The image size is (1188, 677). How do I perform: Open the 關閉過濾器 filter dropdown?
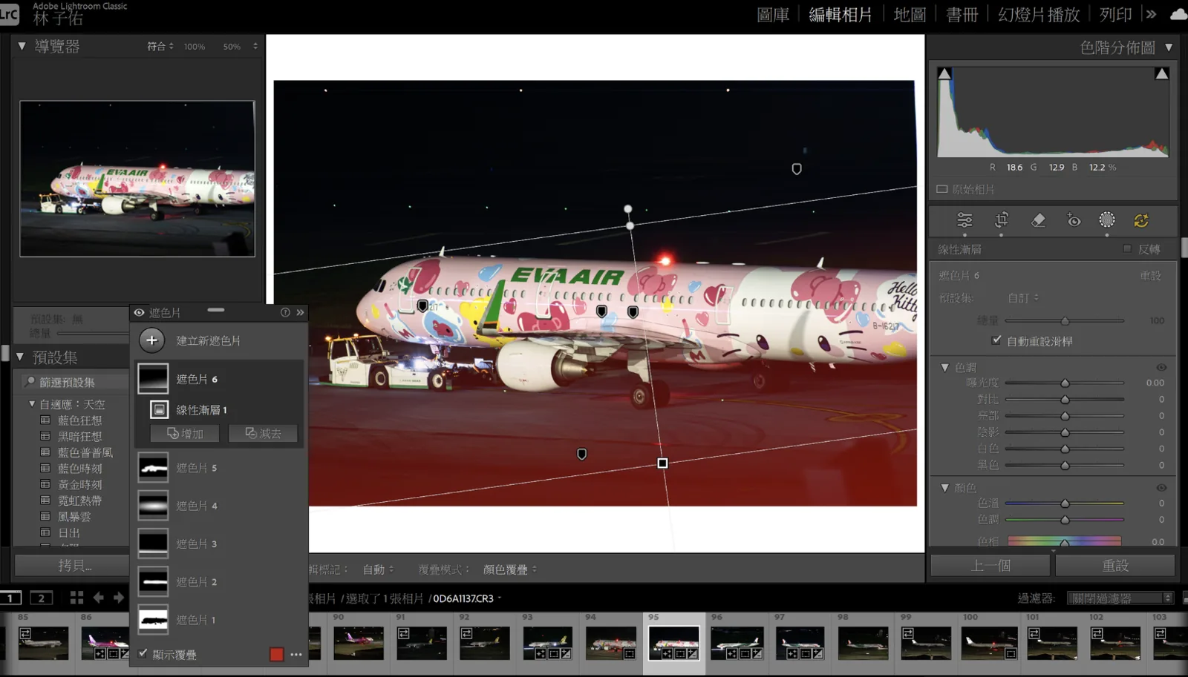click(1120, 598)
